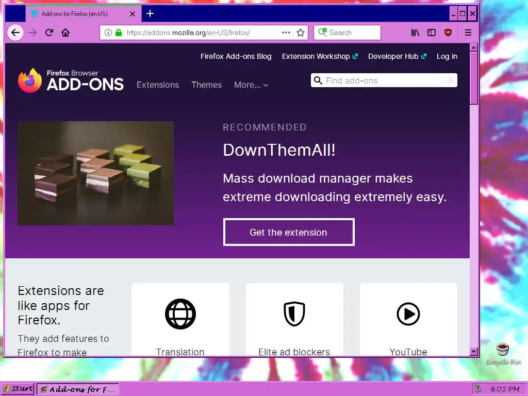Click the YouTube play icon

(408, 314)
